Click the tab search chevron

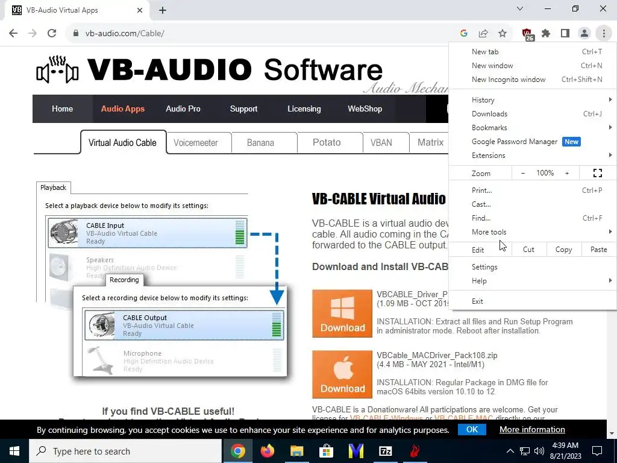pyautogui.click(x=520, y=8)
